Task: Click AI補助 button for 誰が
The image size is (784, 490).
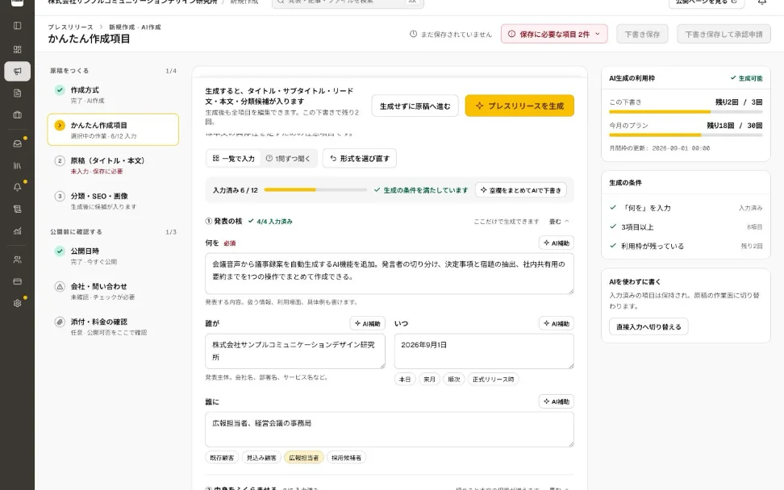Action: tap(368, 323)
